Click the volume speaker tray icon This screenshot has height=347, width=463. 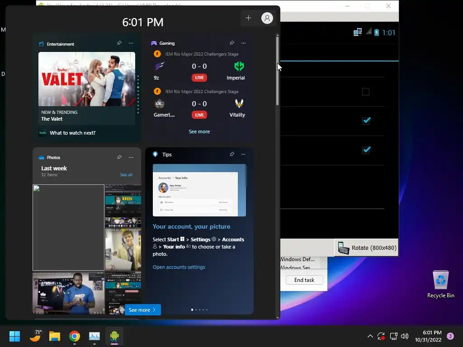pos(405,336)
